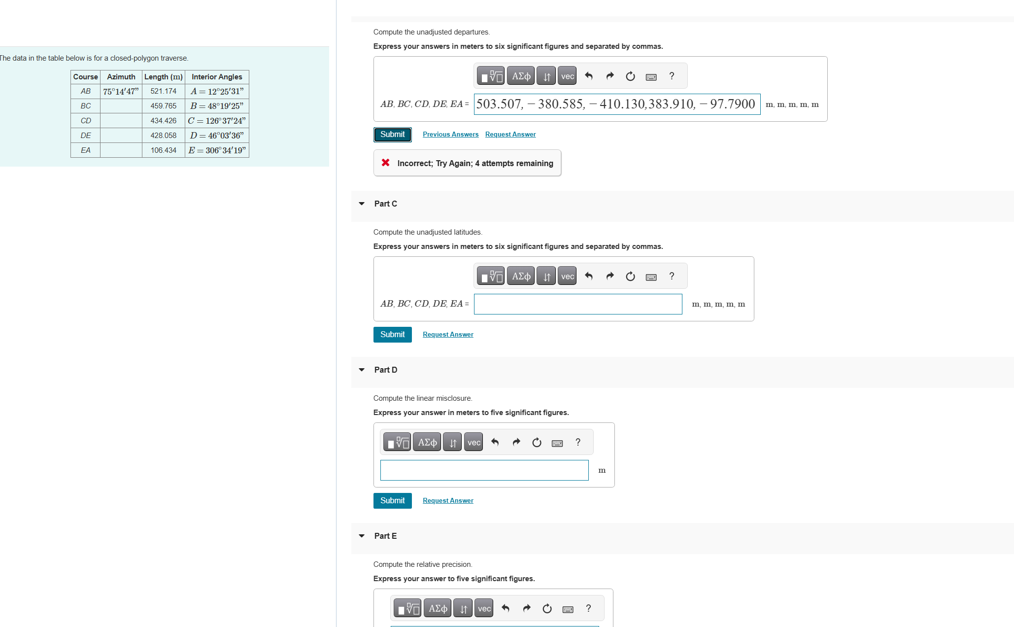Click help question mark in Part D toolbar
The image size is (1014, 627).
click(x=578, y=443)
